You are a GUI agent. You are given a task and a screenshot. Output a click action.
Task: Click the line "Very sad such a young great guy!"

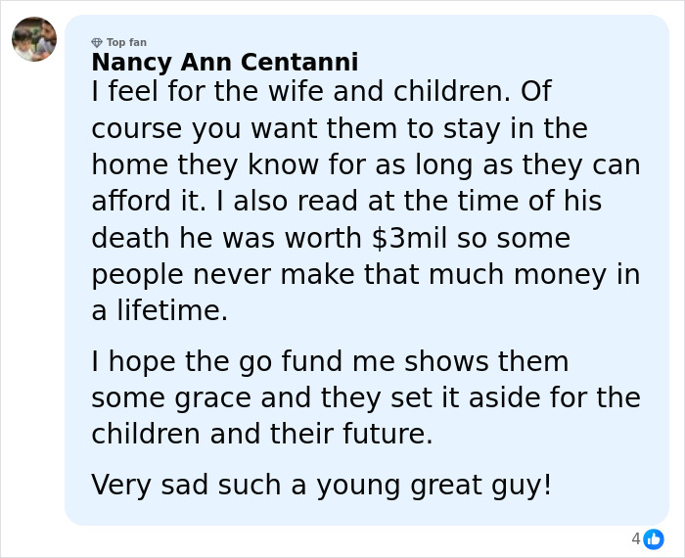[x=321, y=485]
